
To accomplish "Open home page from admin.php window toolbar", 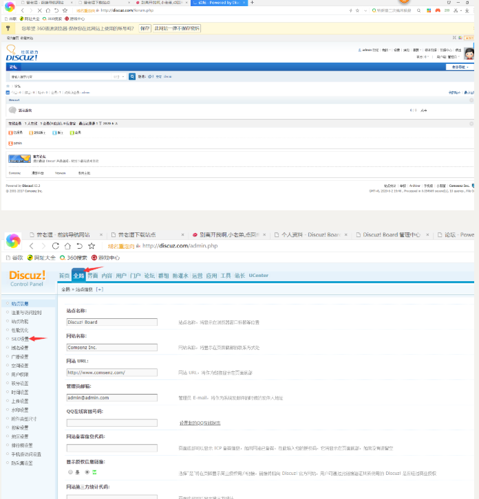I will coord(67,246).
